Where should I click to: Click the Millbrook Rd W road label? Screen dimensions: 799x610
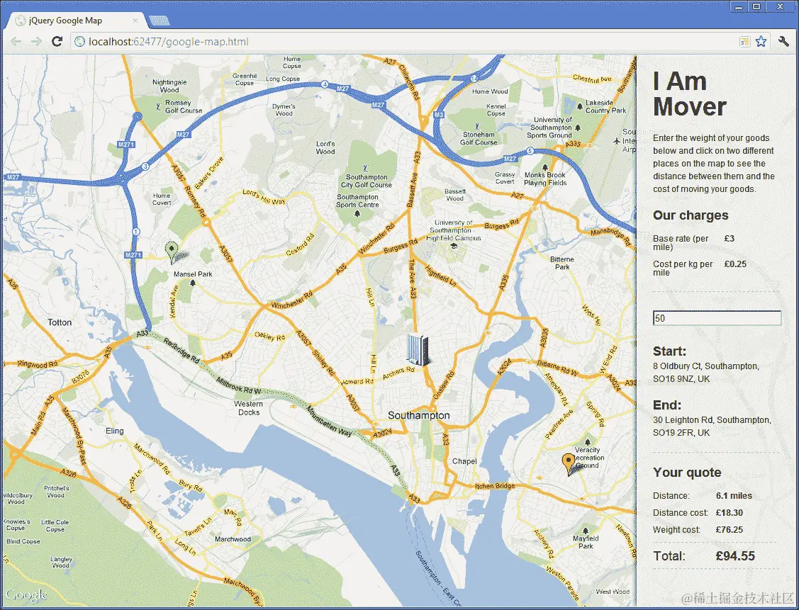238,385
